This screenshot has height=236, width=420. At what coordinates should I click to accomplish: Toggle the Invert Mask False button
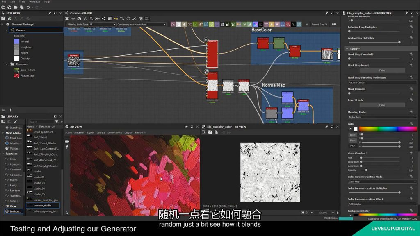coord(382,105)
